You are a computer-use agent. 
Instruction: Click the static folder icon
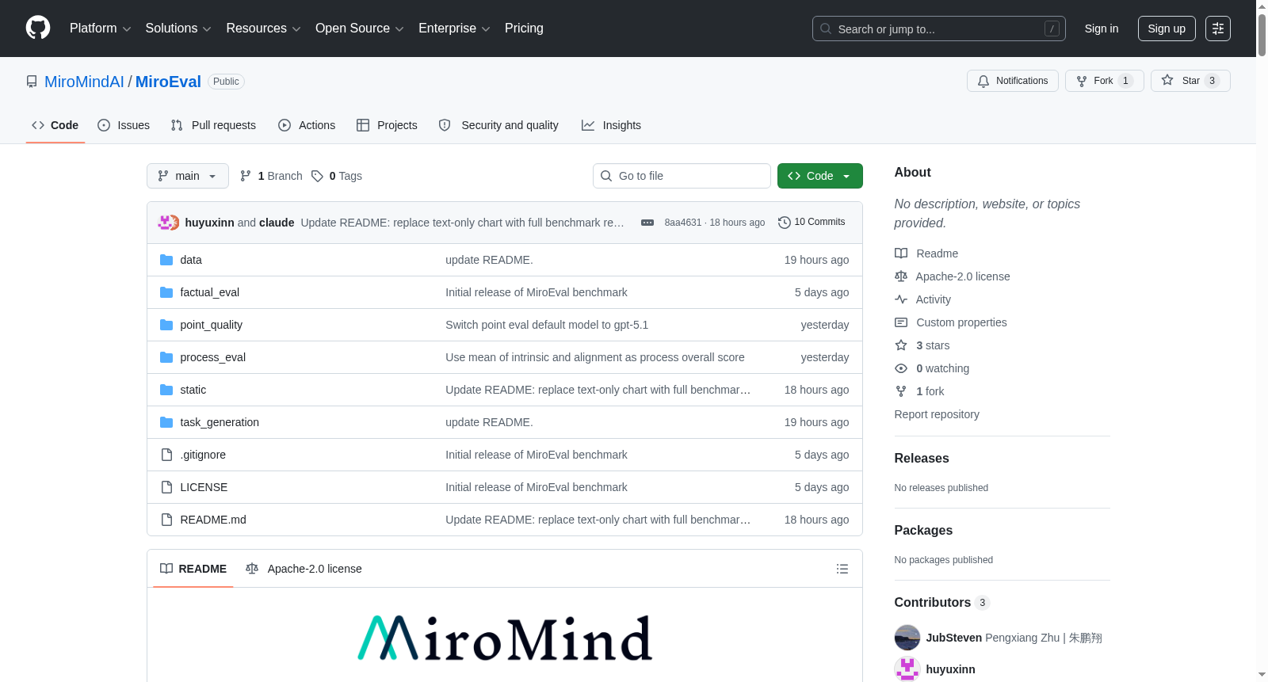click(166, 390)
